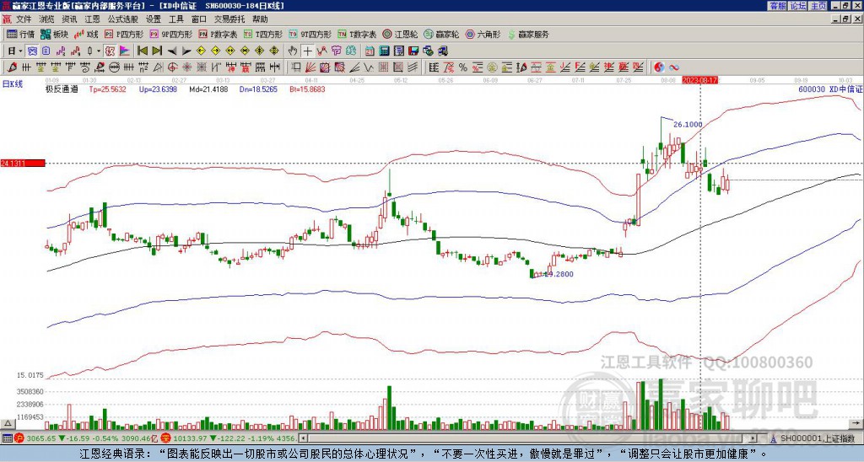Click the 日K线 label at chart corner
The height and width of the screenshot is (462, 864).
pyautogui.click(x=13, y=84)
